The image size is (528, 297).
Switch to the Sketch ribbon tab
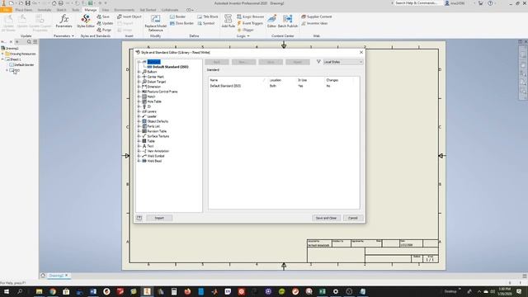point(61,10)
